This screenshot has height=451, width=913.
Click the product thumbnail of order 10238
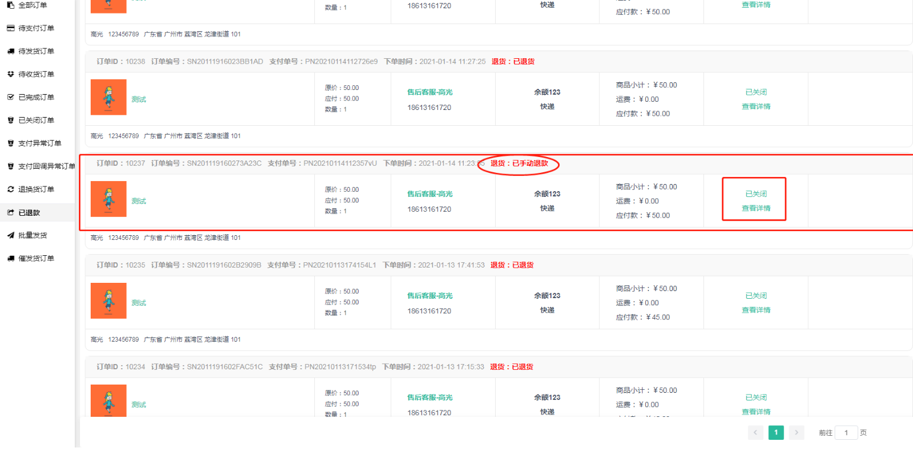tap(108, 97)
